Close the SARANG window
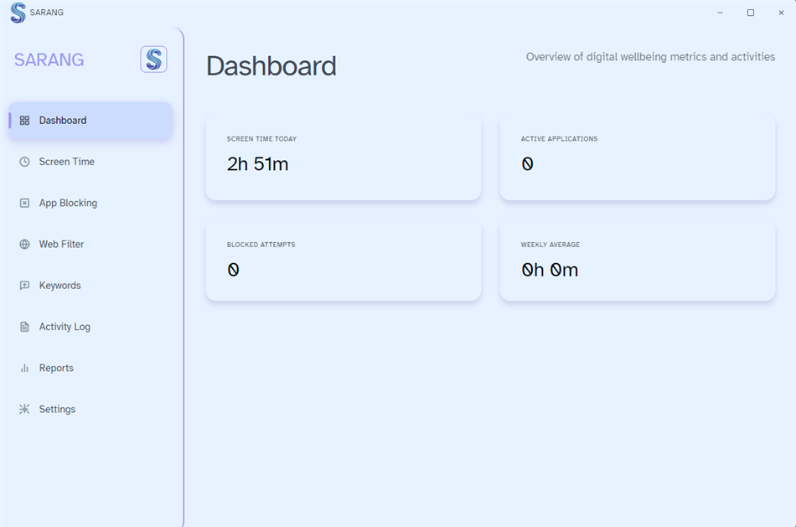Viewport: 796px width, 527px height. (x=781, y=13)
